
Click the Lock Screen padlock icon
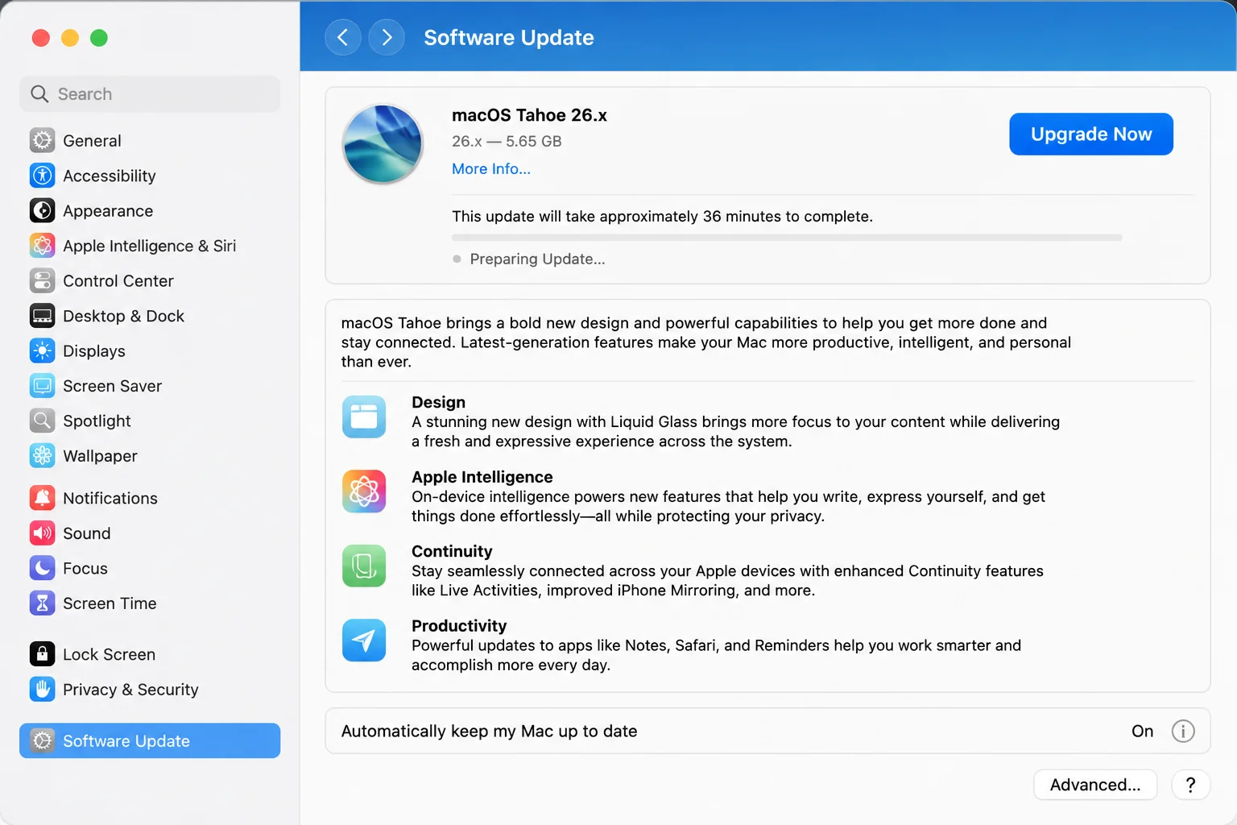(x=43, y=654)
